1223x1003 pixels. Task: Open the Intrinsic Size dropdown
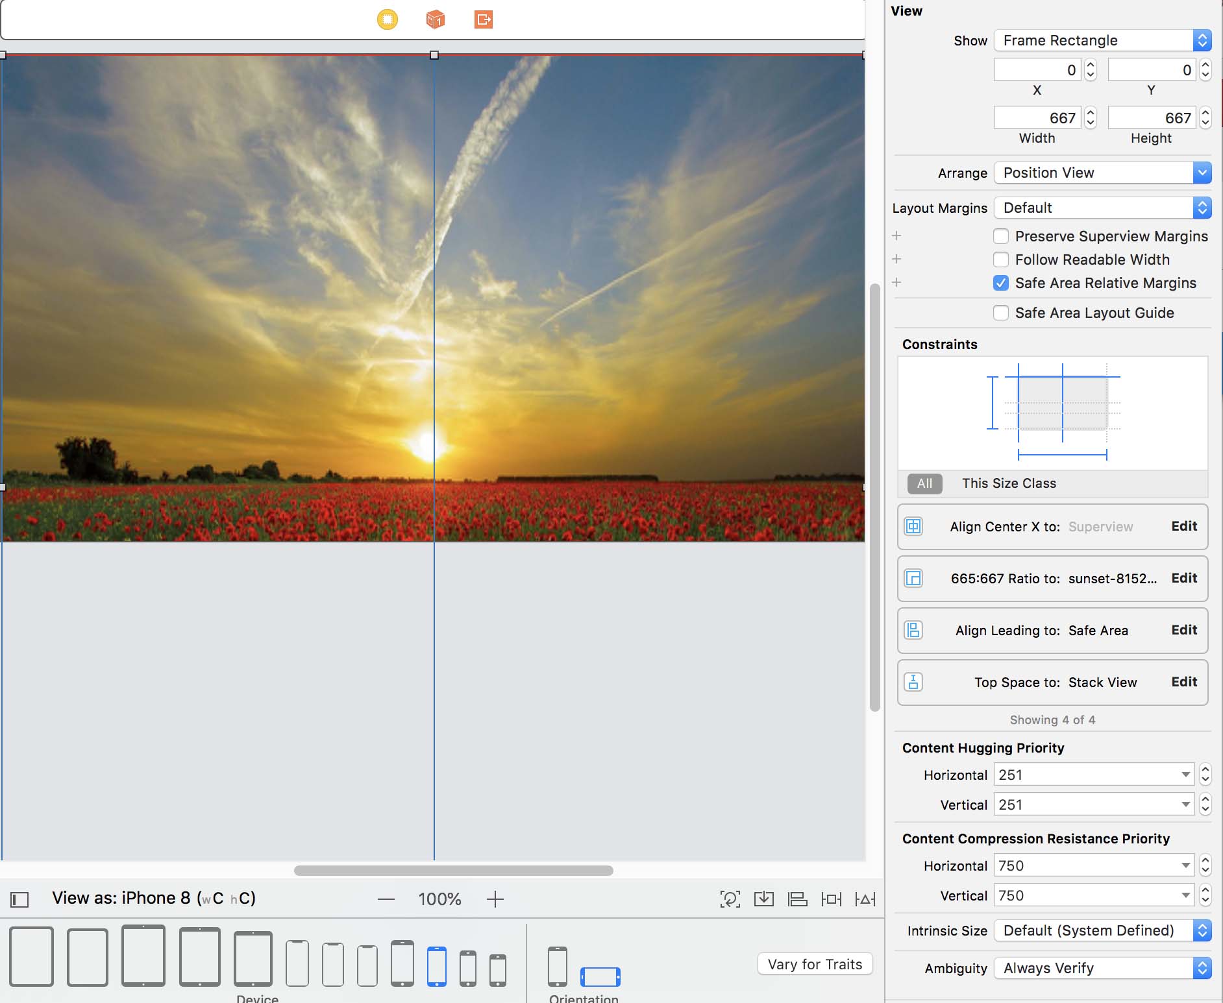tap(1102, 930)
